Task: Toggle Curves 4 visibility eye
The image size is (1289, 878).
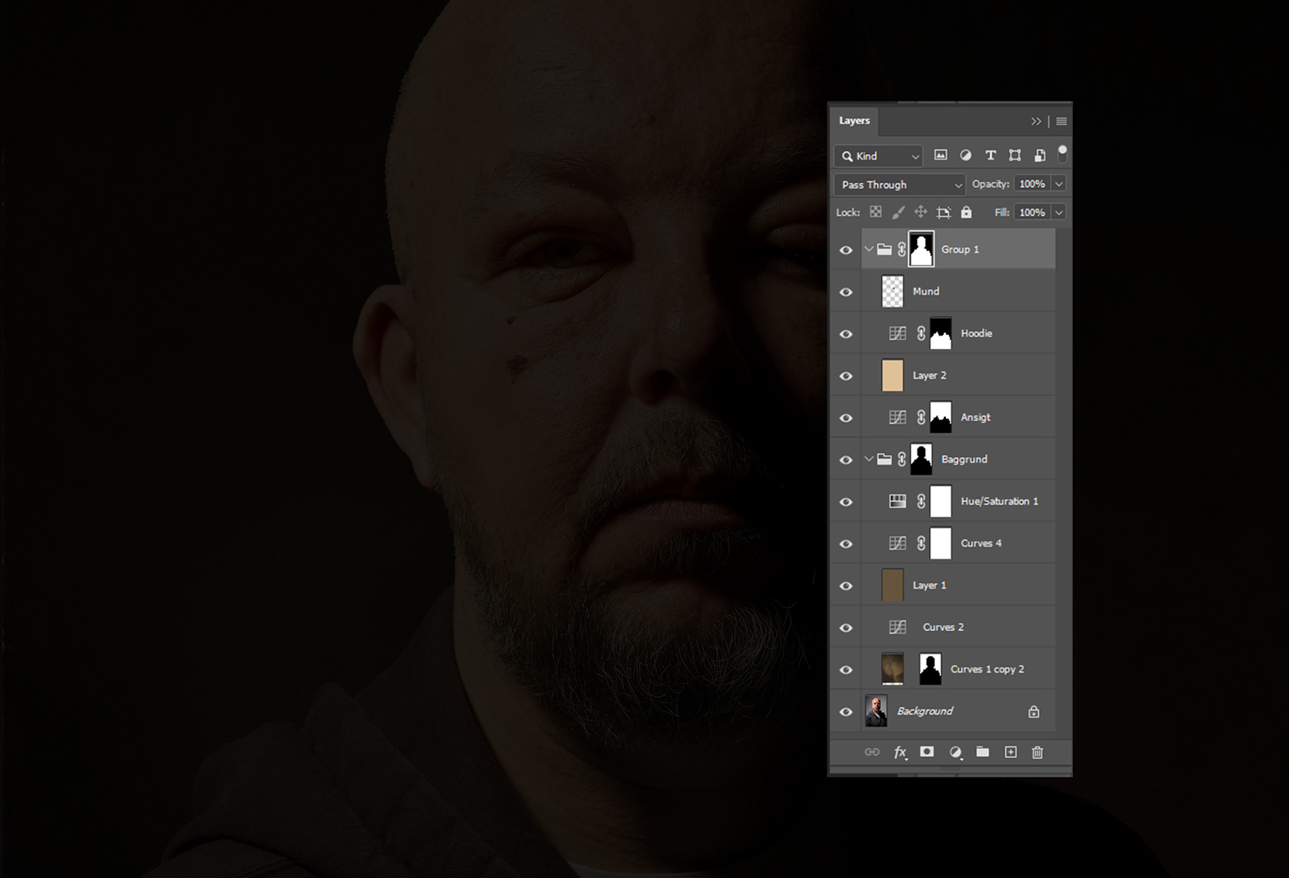Action: click(846, 544)
